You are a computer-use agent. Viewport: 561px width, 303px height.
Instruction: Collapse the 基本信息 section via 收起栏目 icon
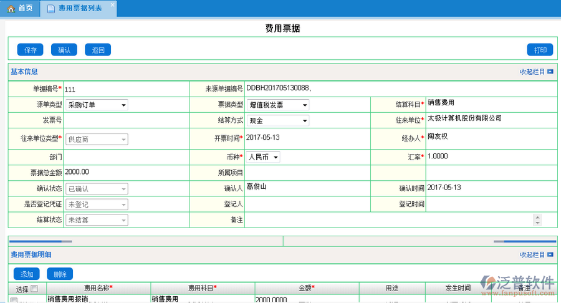pyautogui.click(x=550, y=72)
